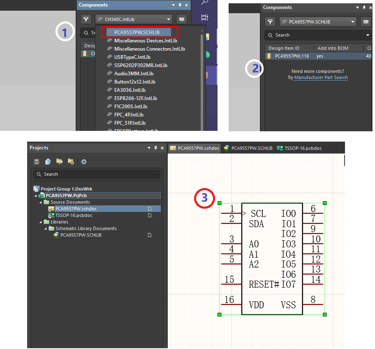Open the PCA9557PW.SCHLIB library dropdown
Screen dimensions: 375x349
pyautogui.click(x=318, y=22)
